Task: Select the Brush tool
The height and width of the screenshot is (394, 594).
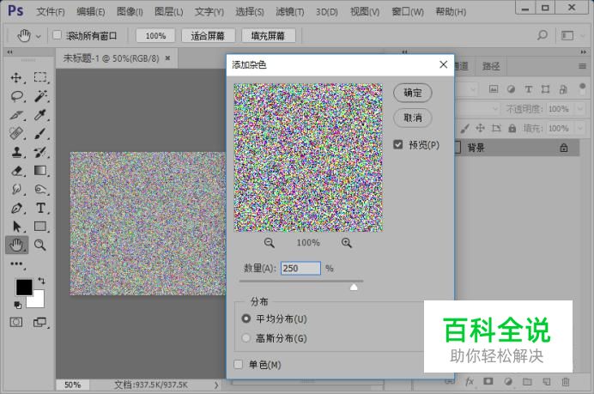Action: coord(40,133)
